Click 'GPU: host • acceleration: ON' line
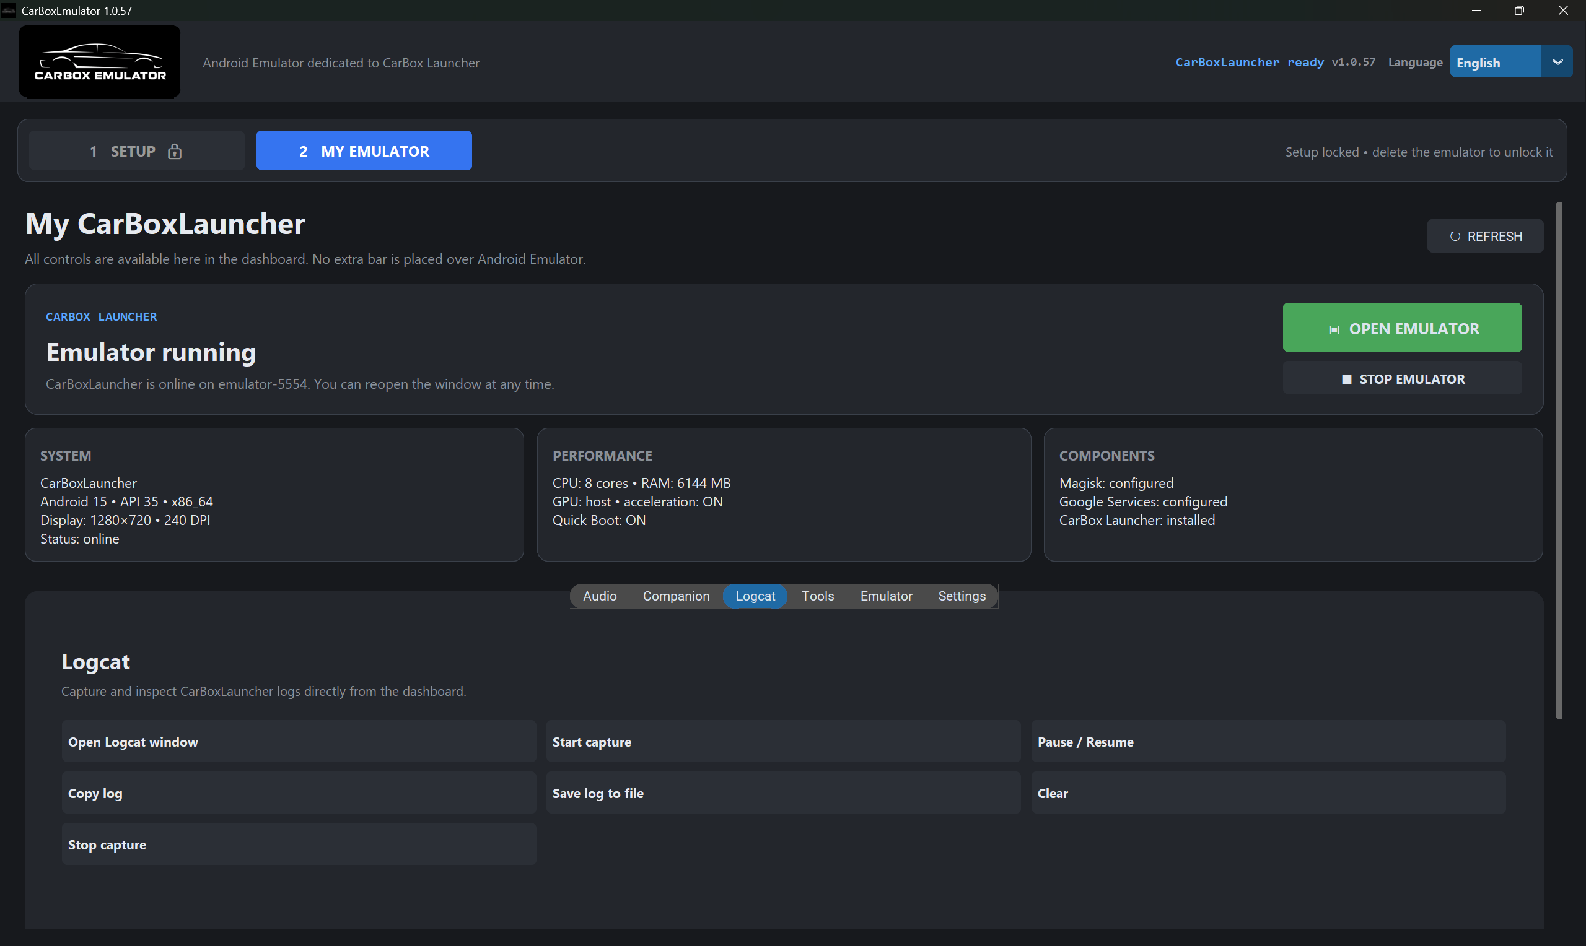Image resolution: width=1586 pixels, height=946 pixels. (x=637, y=501)
